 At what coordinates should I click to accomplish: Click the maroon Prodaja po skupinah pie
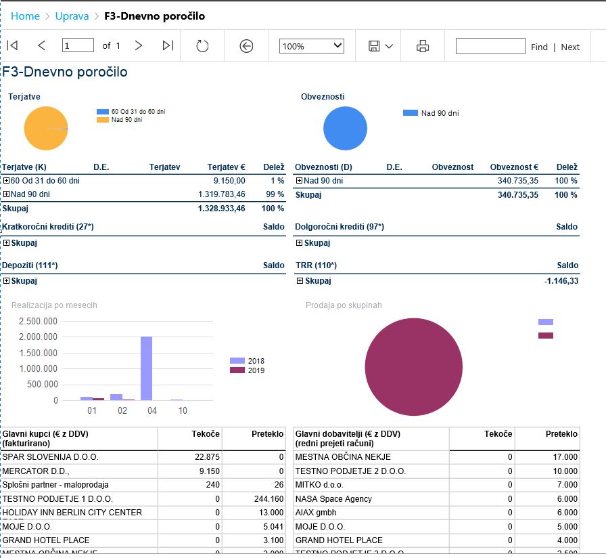(413, 367)
